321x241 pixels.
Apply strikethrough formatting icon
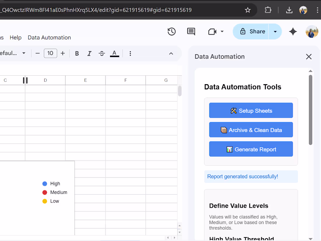pyautogui.click(x=102, y=53)
